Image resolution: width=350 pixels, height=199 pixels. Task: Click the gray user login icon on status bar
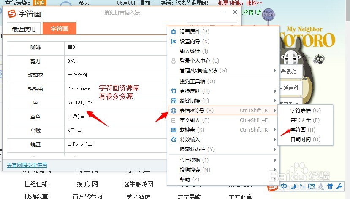321,186
